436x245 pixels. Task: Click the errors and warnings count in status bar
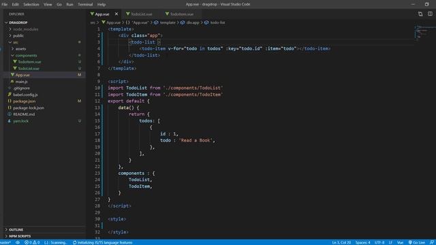tap(32, 242)
